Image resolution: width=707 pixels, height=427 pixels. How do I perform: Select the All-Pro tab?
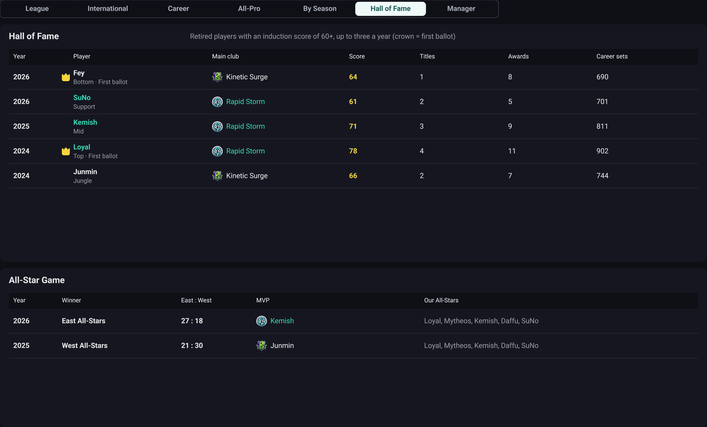coord(249,9)
